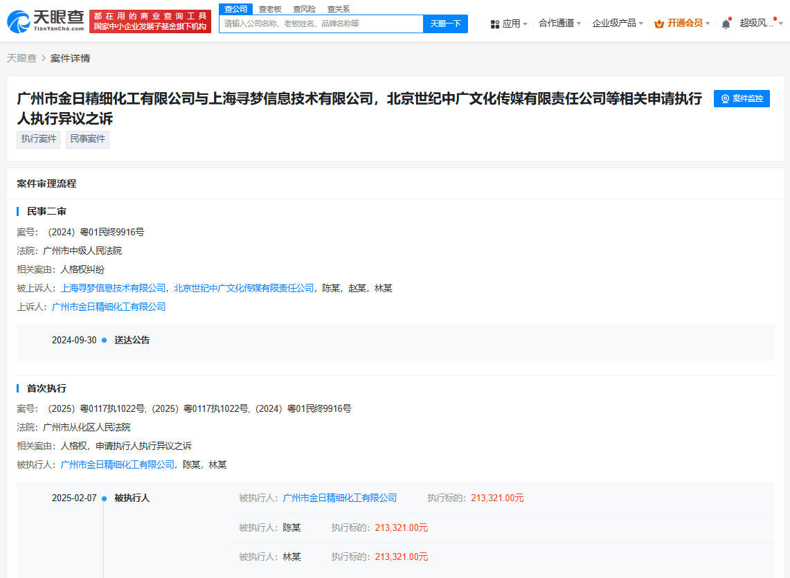Click the company search input field
Screen dimensions: 790x578
[x=321, y=24]
